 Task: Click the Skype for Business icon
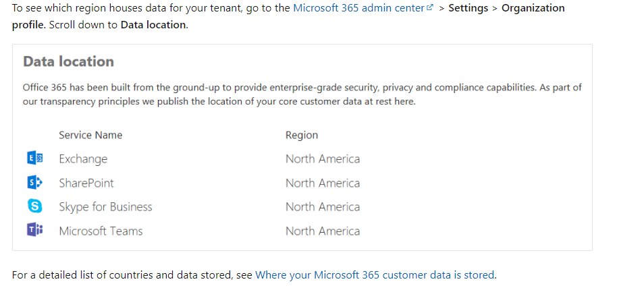[34, 207]
